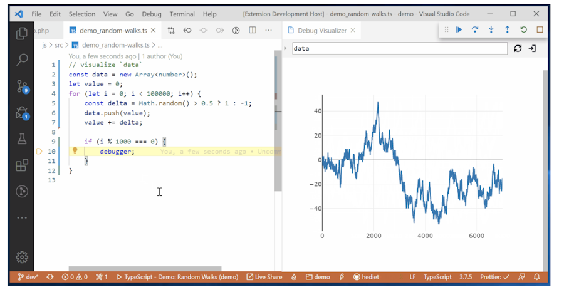Click the hediet account status item
564x297 pixels.
pos(366,277)
